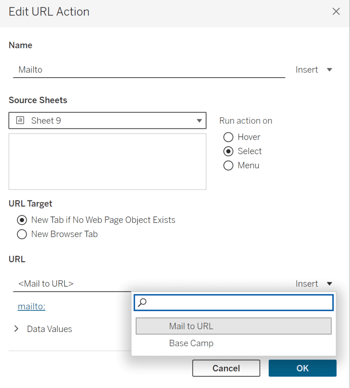Close the Edit URL Action dialog
350x388 pixels.
pos(336,12)
